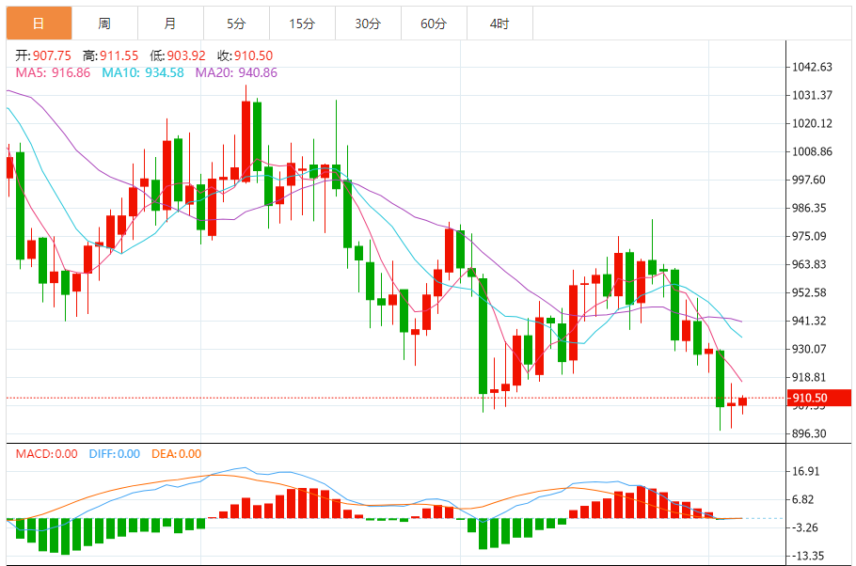Image resolution: width=856 pixels, height=566 pixels.
Task: Click the 975.09 price axis label
Action: pyautogui.click(x=809, y=236)
